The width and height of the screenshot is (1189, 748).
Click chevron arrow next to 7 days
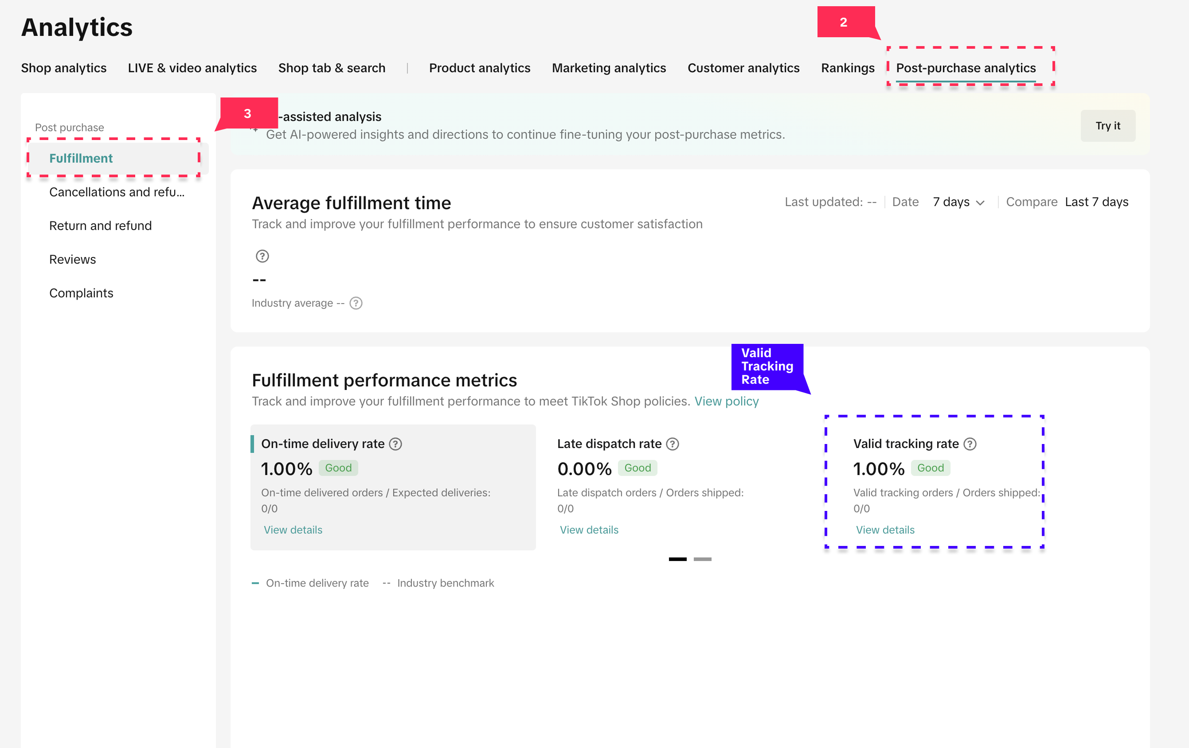tap(981, 203)
